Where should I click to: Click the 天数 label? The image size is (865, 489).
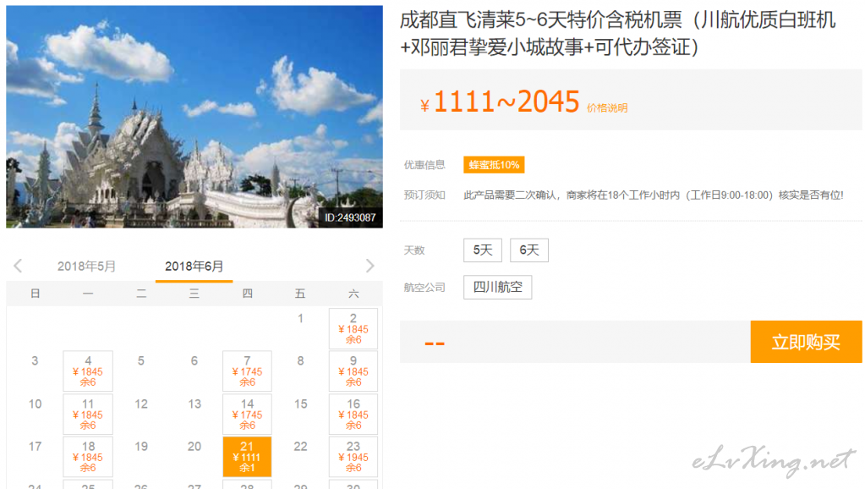tap(414, 250)
